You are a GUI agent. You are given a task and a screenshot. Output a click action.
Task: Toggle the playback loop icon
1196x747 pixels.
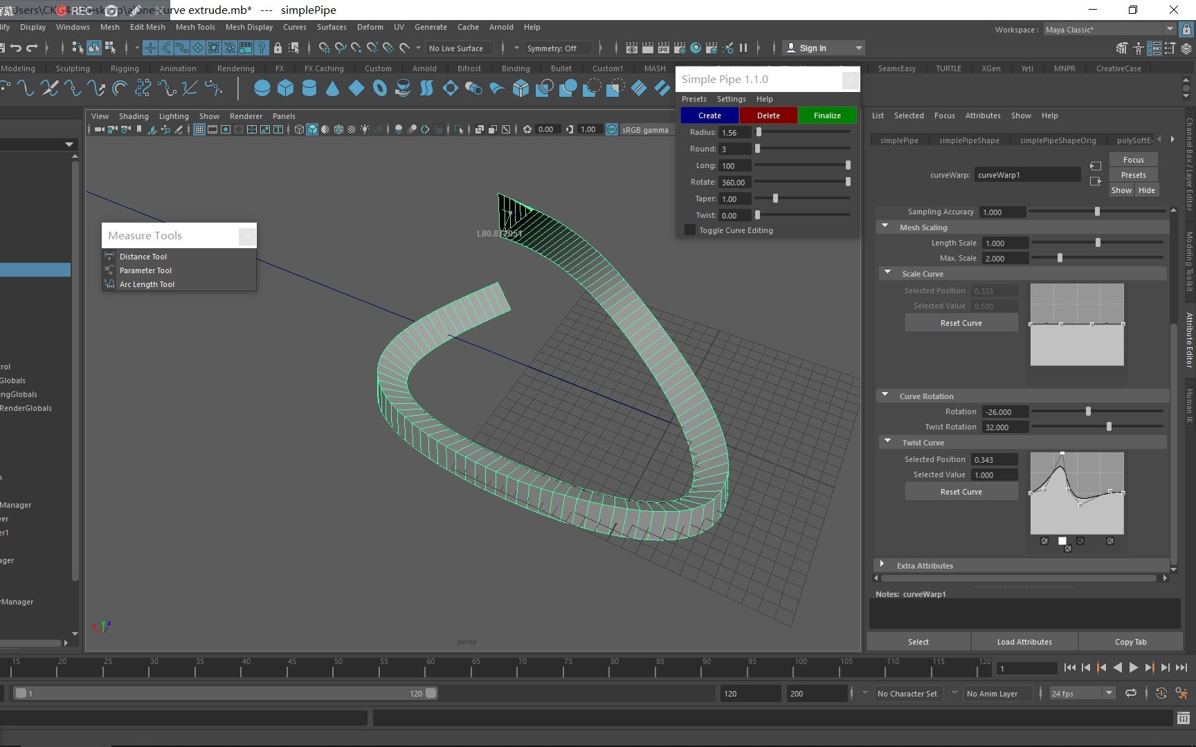pos(1131,693)
